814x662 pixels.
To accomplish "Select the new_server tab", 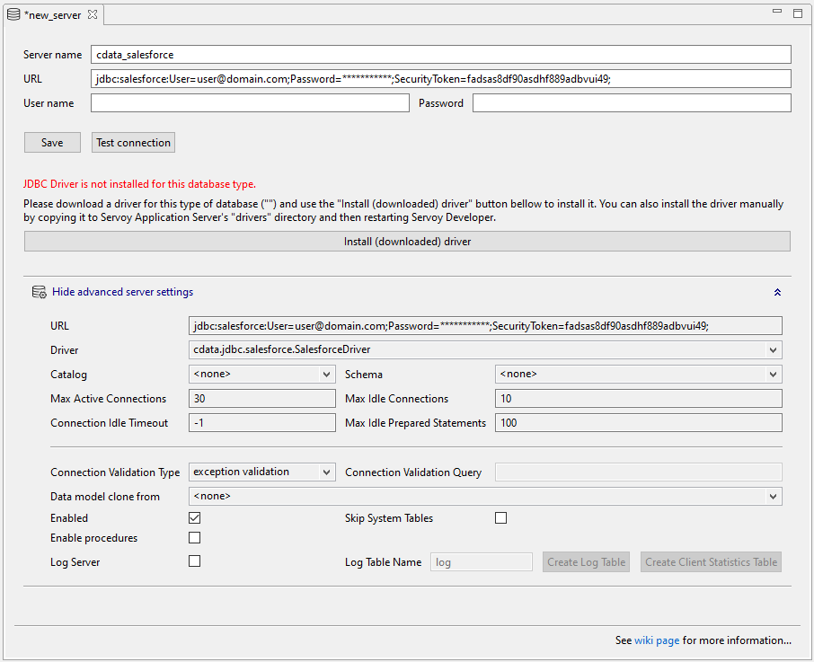I will click(54, 14).
